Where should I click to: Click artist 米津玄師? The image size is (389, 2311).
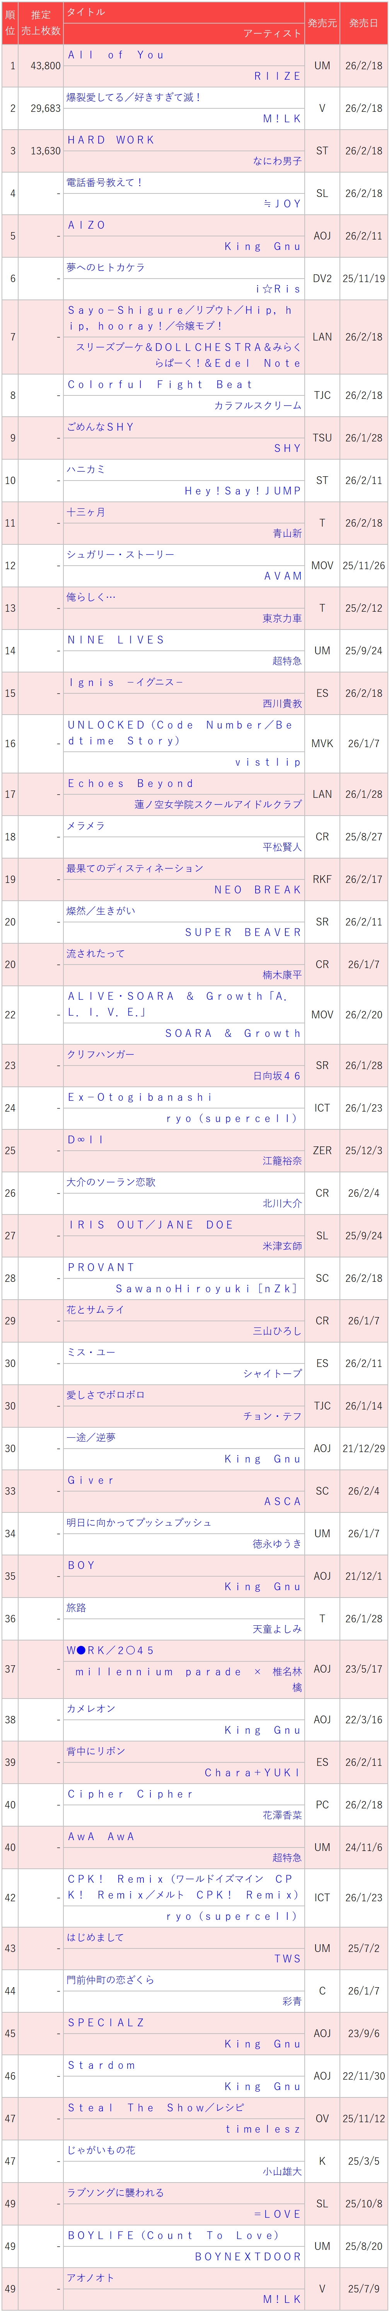click(x=282, y=1246)
